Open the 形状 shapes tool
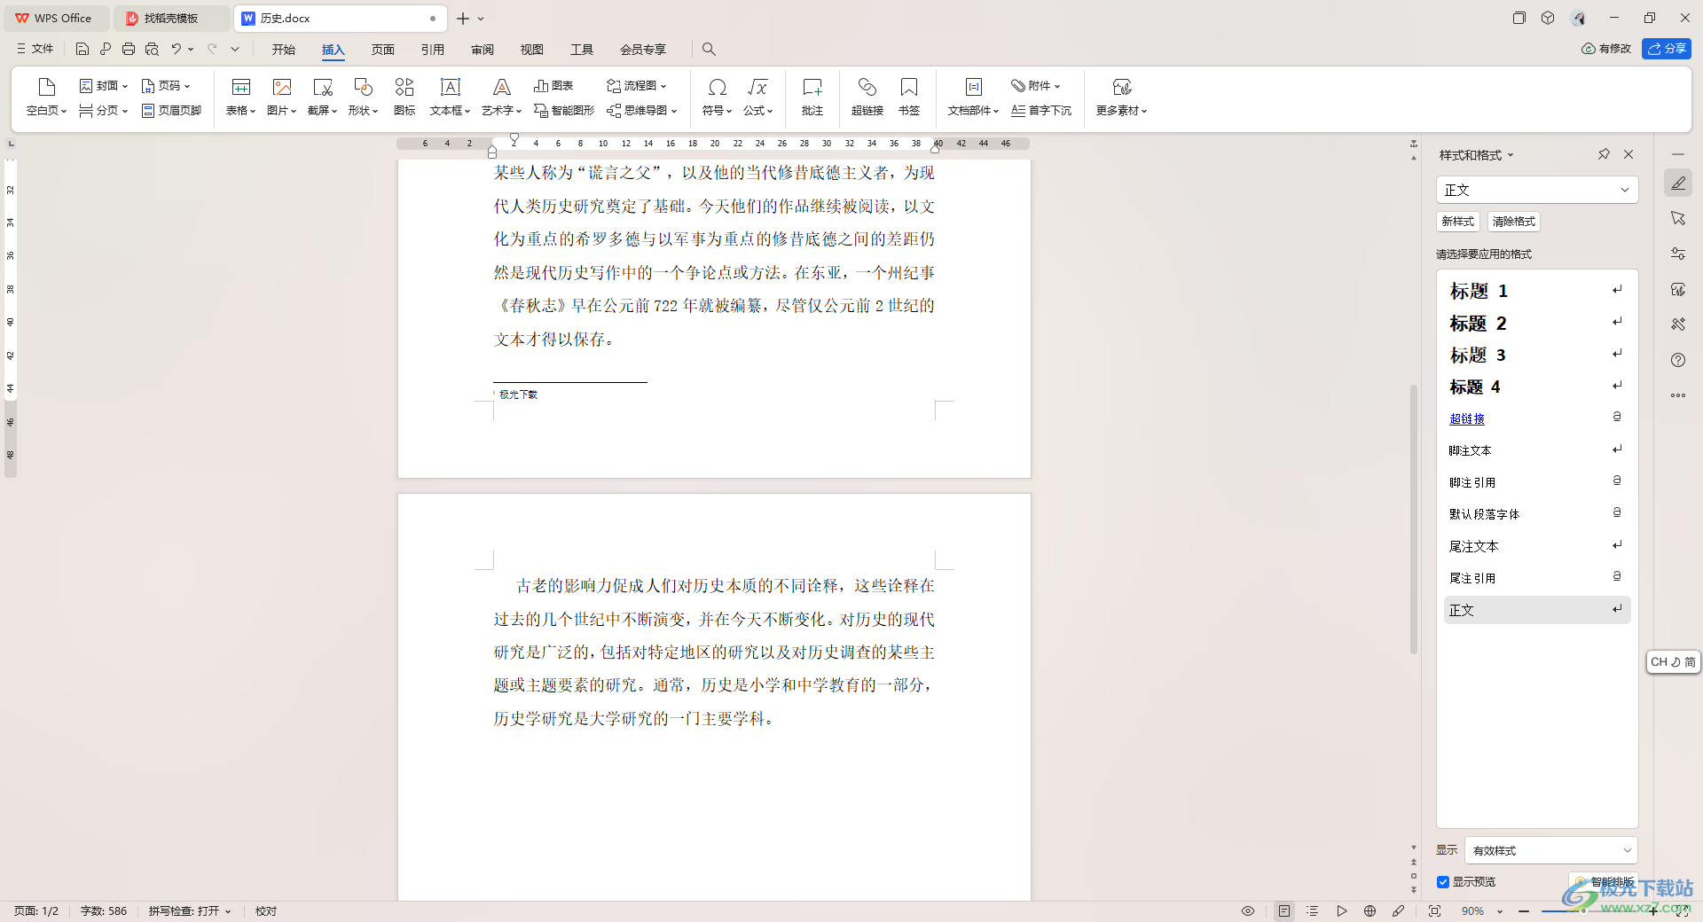Image resolution: width=1703 pixels, height=922 pixels. [x=364, y=97]
